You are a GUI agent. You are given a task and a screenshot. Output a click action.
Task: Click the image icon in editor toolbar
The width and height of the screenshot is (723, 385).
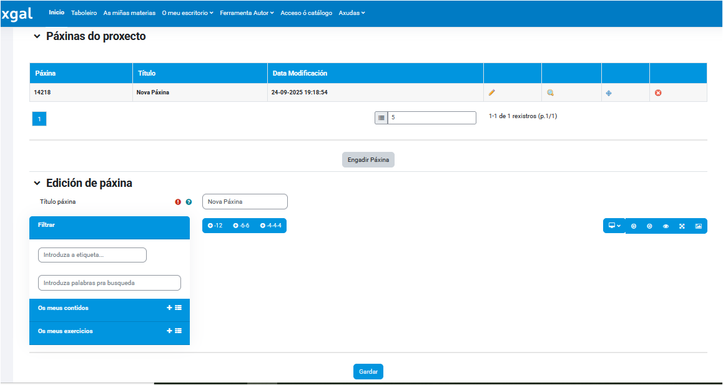[698, 226]
